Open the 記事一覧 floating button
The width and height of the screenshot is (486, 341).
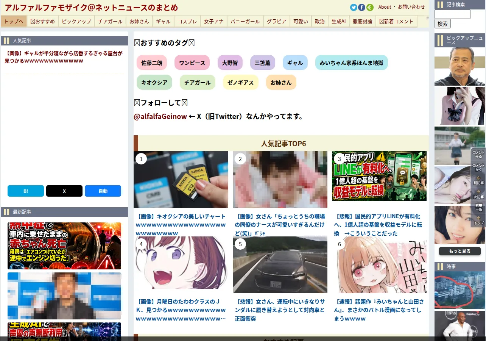point(478,207)
